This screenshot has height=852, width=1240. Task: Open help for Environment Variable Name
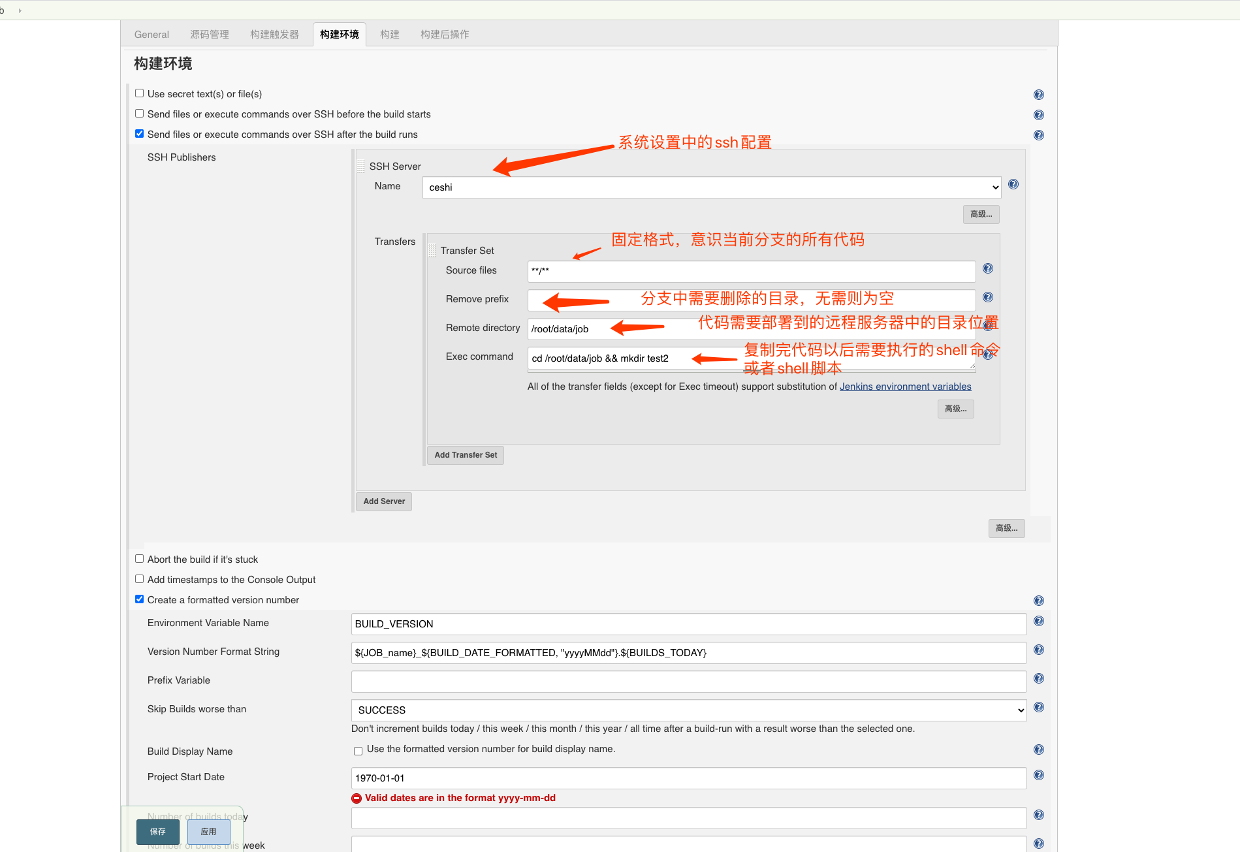point(1038,621)
